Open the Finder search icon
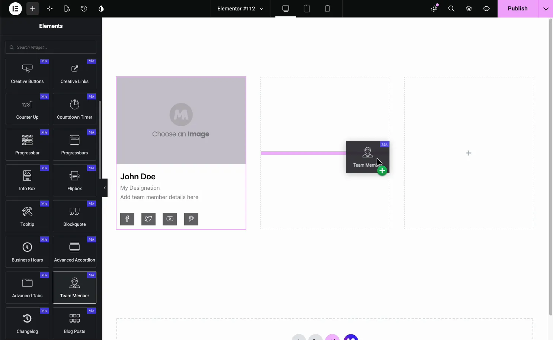This screenshot has height=340, width=553. [x=451, y=9]
